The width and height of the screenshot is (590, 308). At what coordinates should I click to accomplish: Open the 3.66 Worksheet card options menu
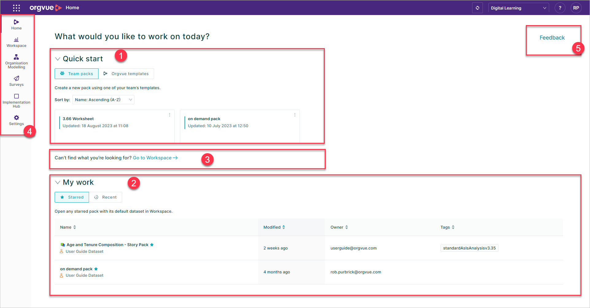(169, 115)
